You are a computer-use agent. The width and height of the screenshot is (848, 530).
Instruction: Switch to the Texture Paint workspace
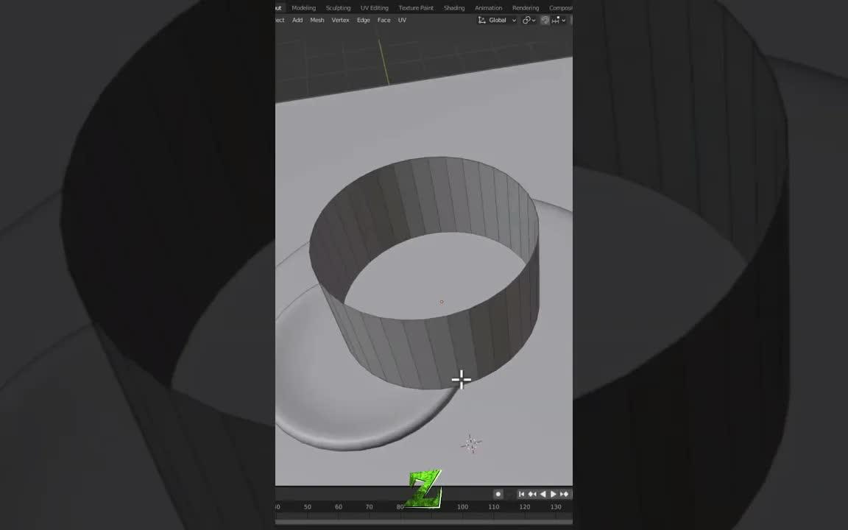coord(415,7)
